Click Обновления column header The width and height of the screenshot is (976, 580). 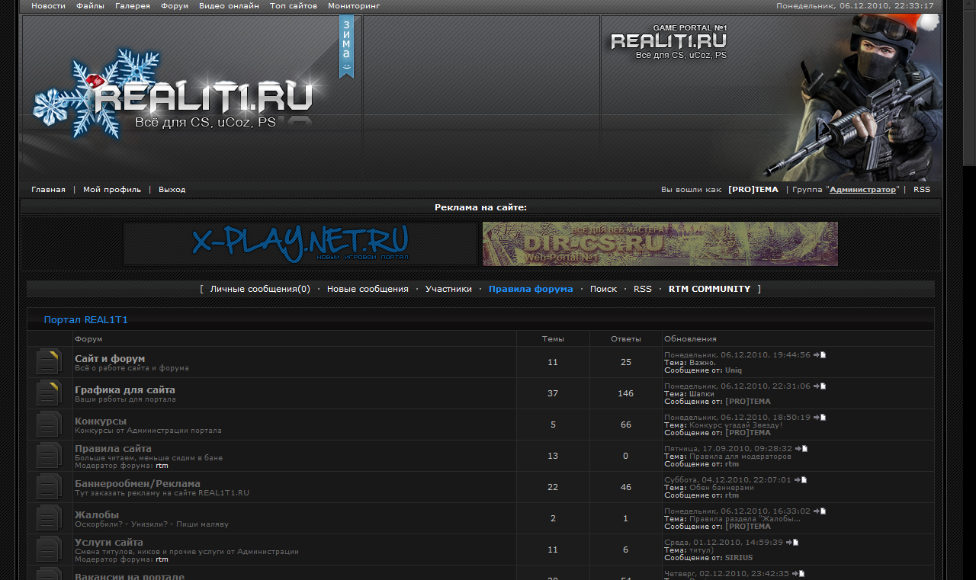click(x=691, y=338)
